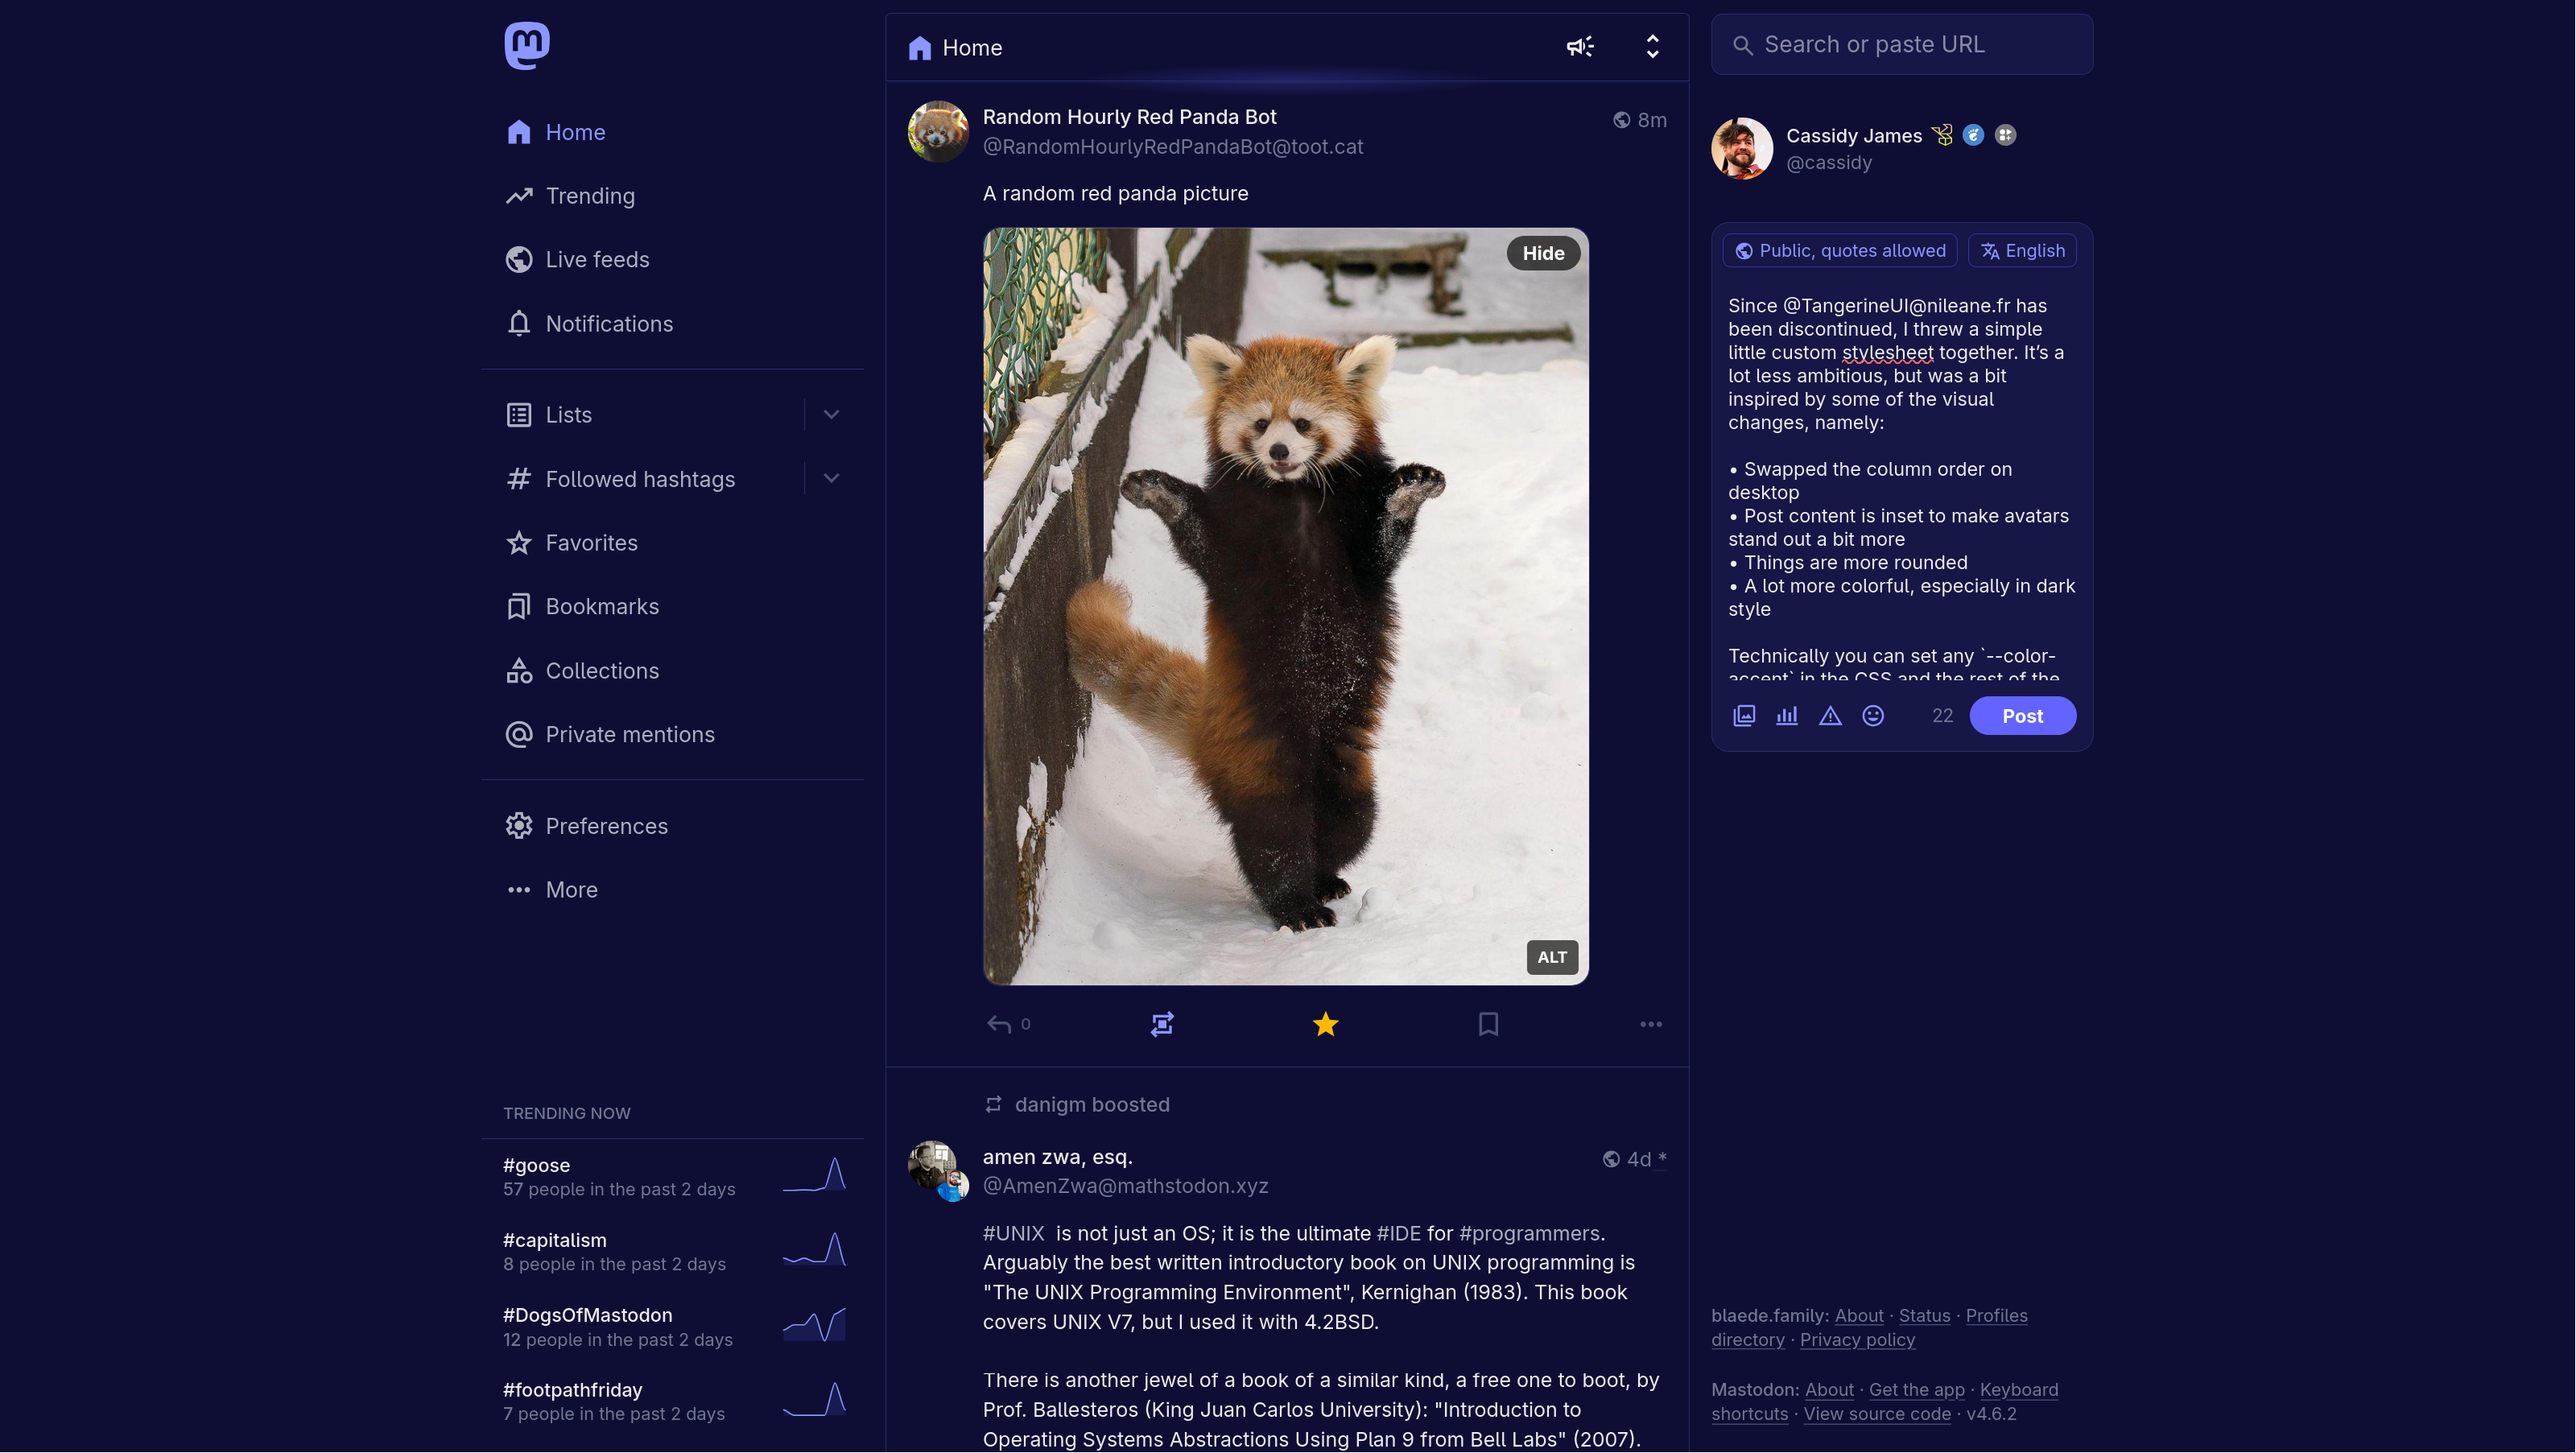Open Preferences
Screen dimensions: 2576x1453
[x=586, y=826]
